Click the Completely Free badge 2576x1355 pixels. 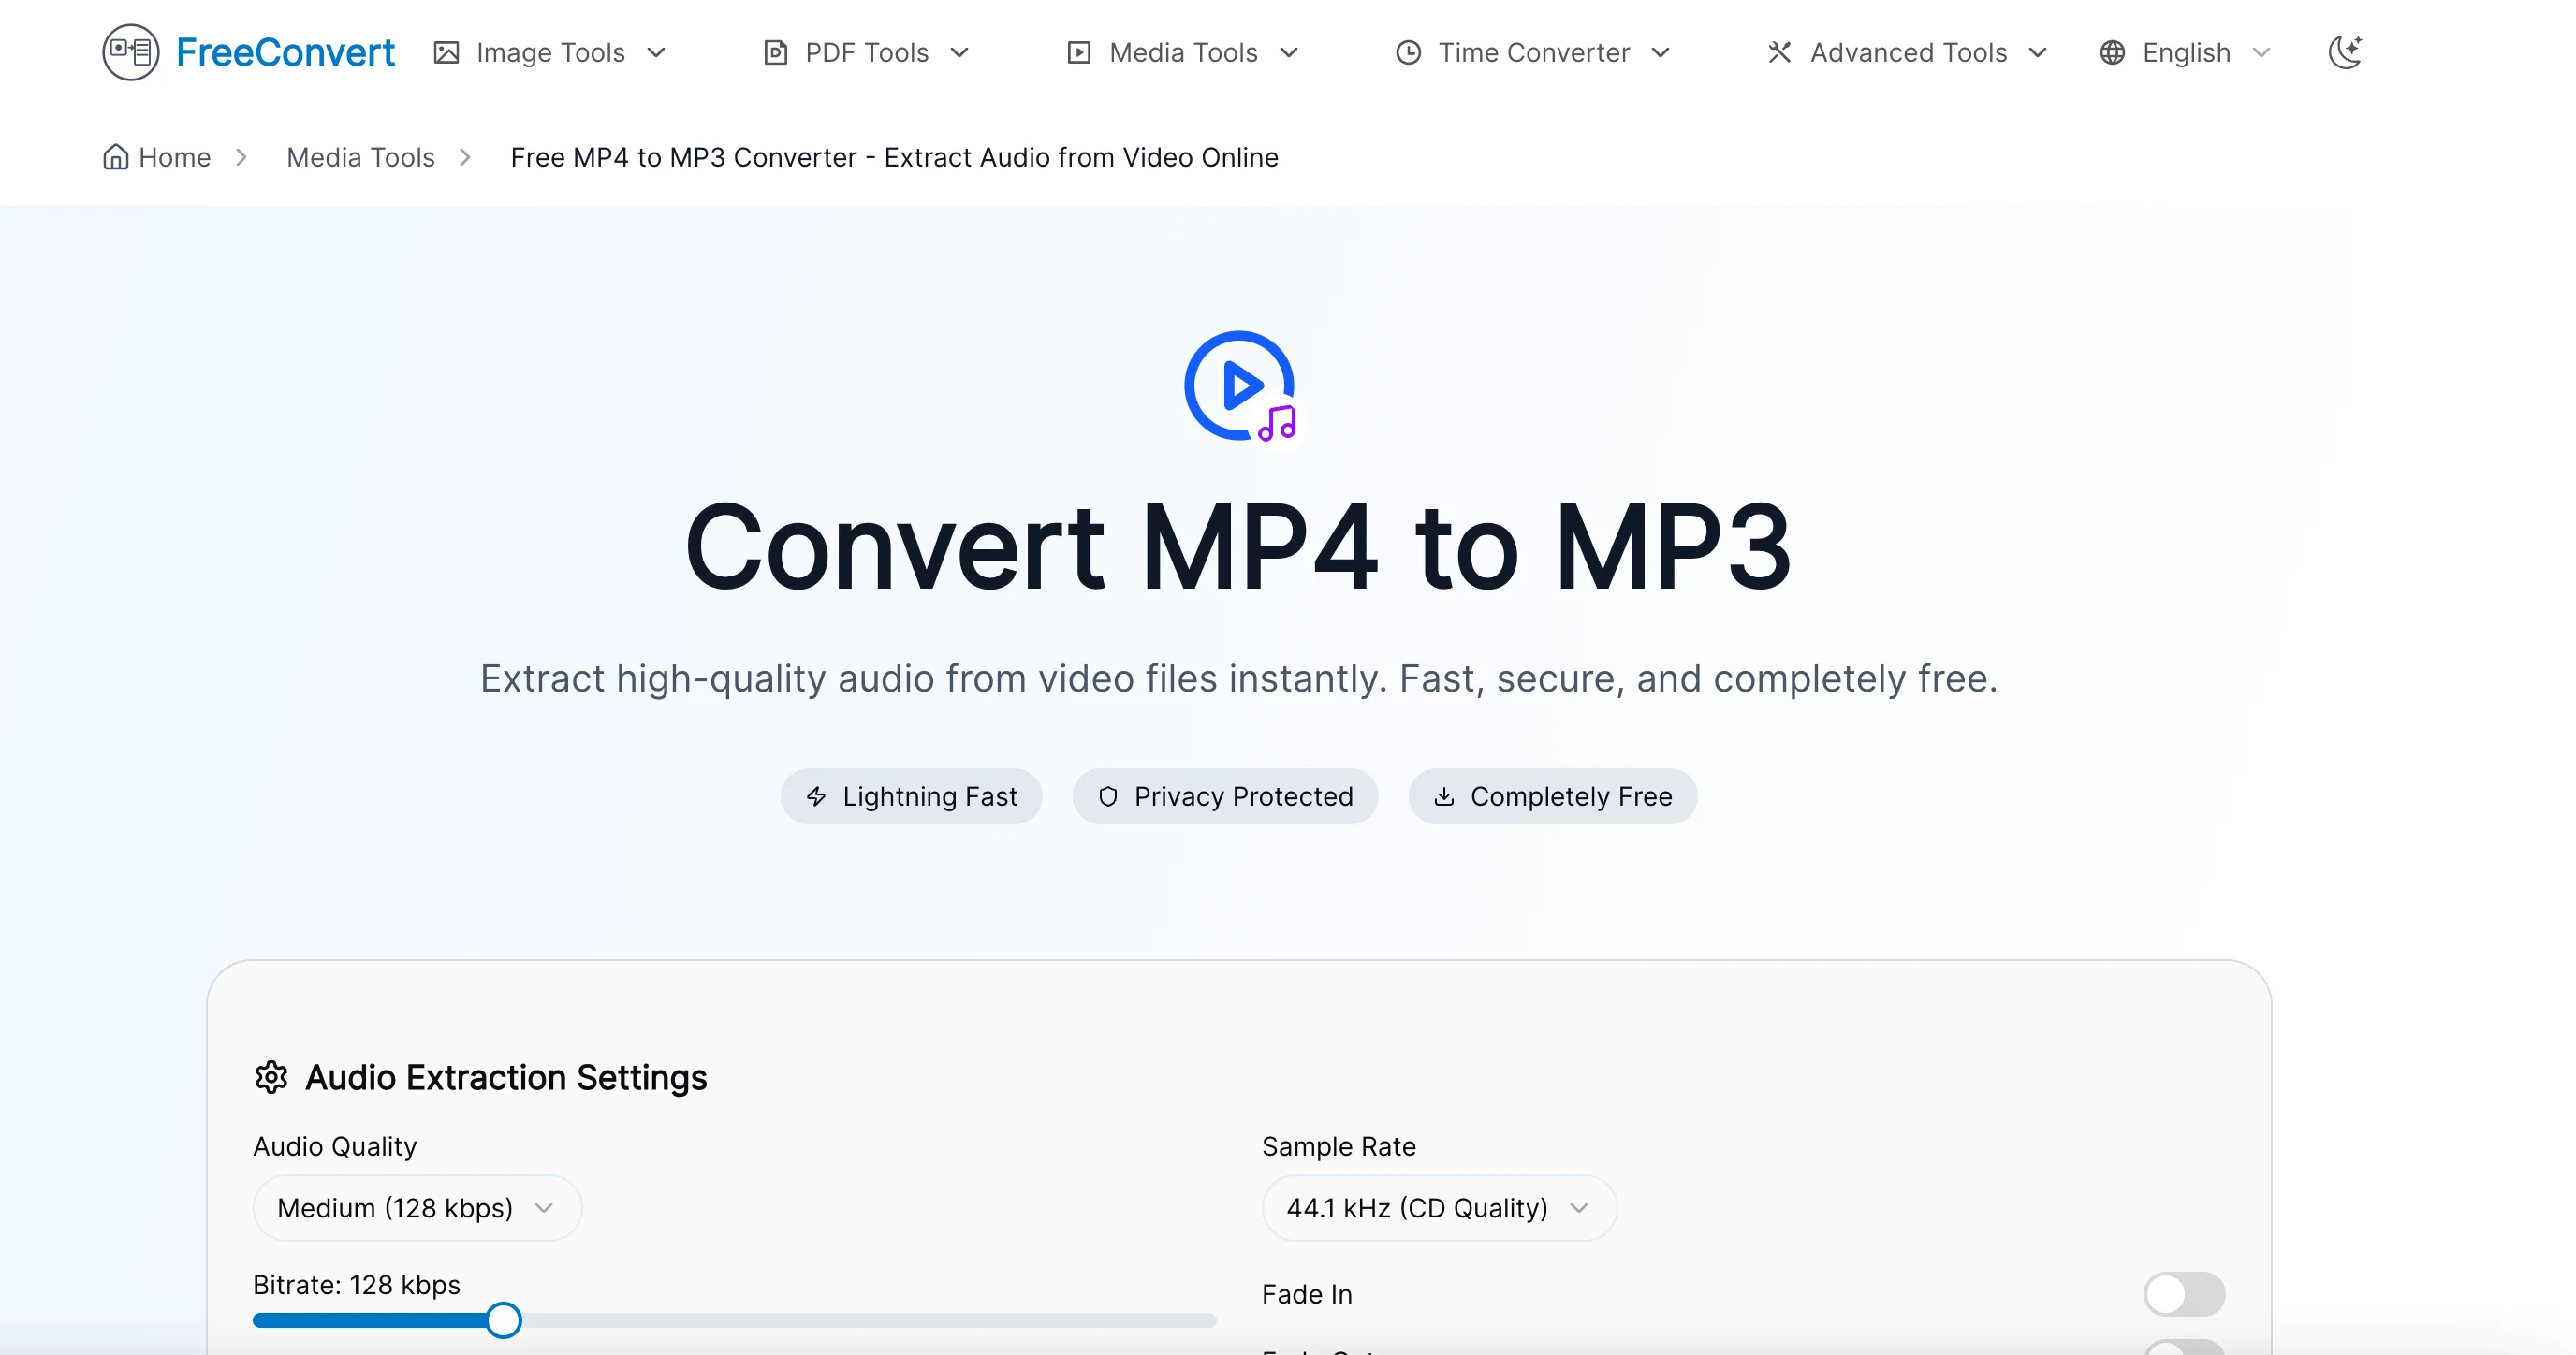1552,796
